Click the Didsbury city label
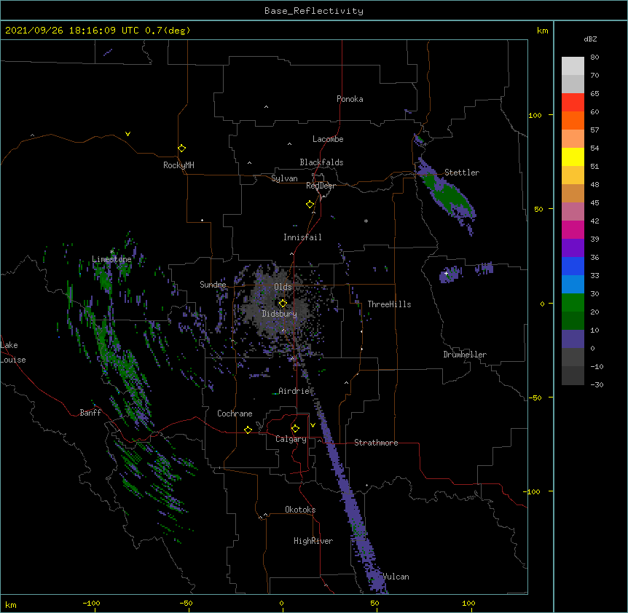The width and height of the screenshot is (628, 613). click(x=280, y=314)
